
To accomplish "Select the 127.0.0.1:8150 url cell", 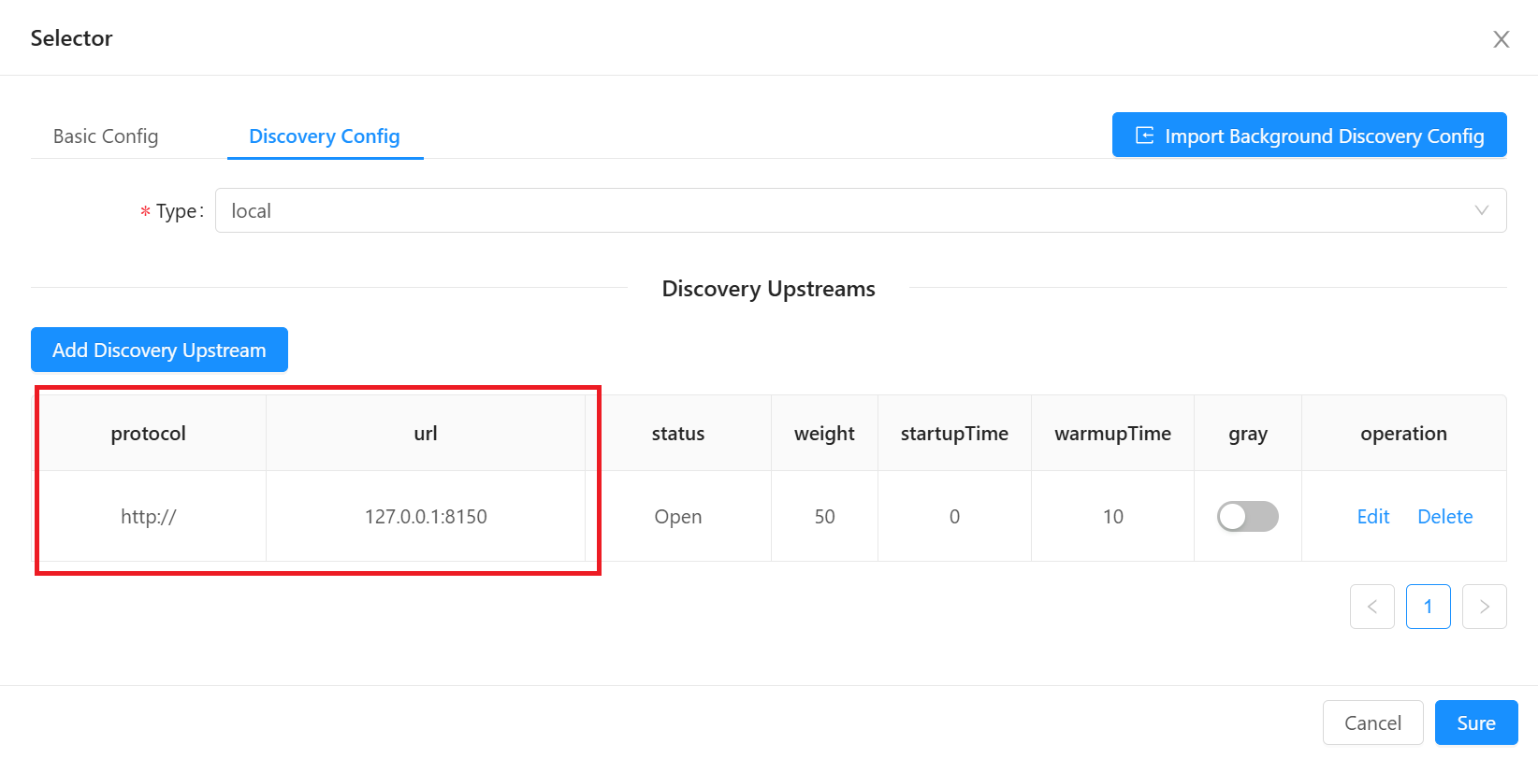I will 426,517.
